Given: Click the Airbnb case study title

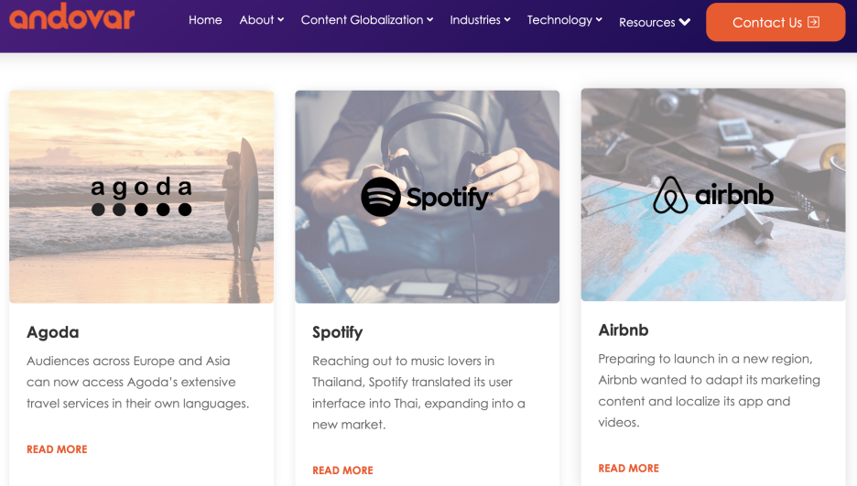Looking at the screenshot, I should click(624, 329).
